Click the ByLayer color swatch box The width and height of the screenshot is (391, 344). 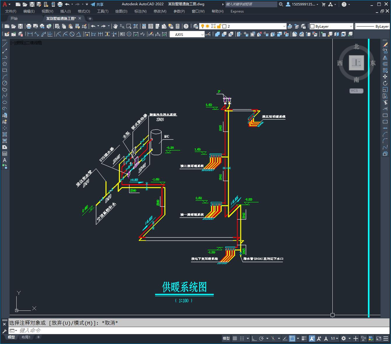point(312,26)
